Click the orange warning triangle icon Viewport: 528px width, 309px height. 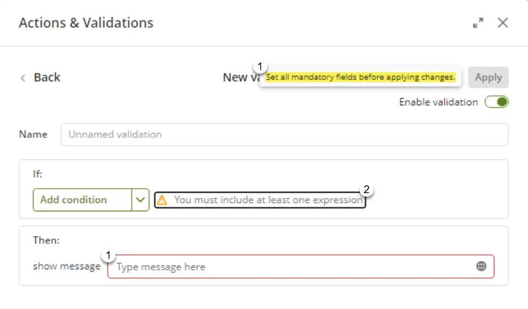[x=162, y=200]
